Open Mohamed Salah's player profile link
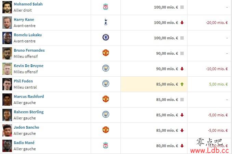 click(28, 4)
